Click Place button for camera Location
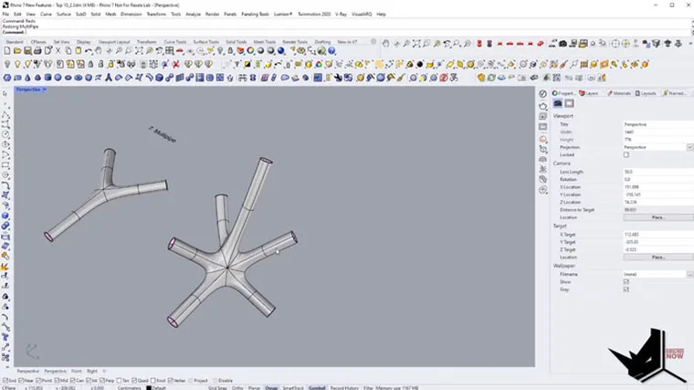Screen dimensions: 694x390 tap(657, 217)
